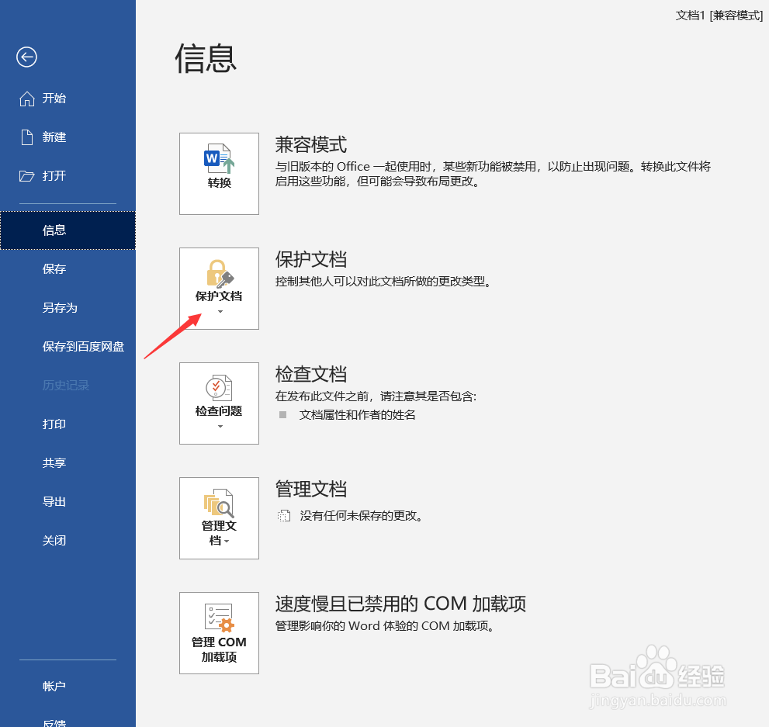Click the lock and key Protect Document icon
Viewport: 769px width, 727px height.
(x=220, y=274)
